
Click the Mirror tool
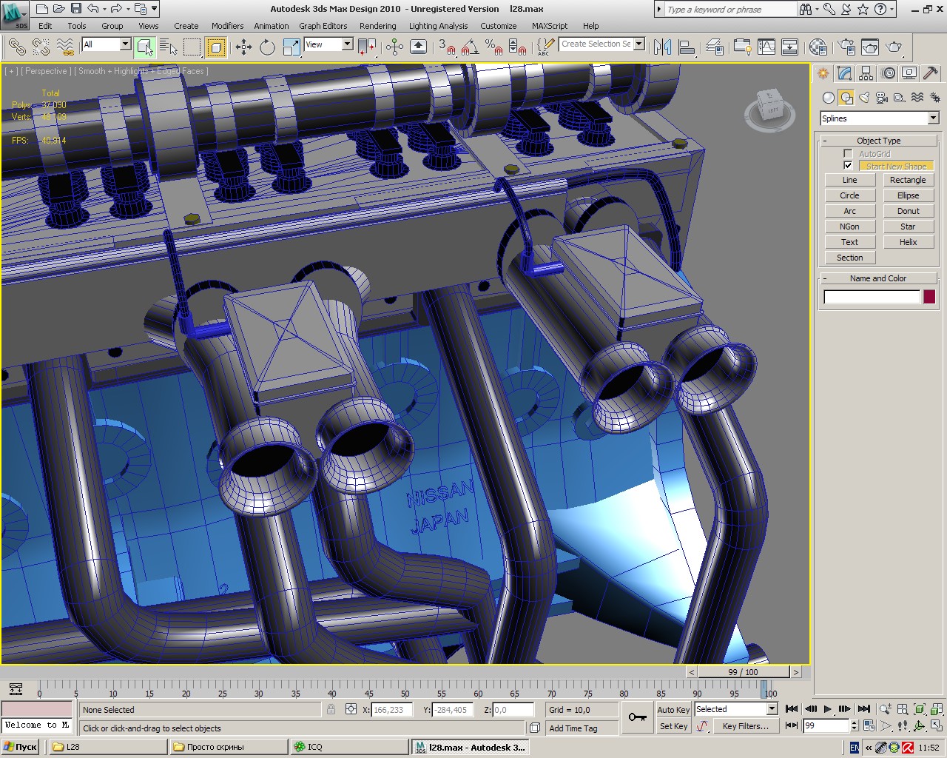[662, 47]
